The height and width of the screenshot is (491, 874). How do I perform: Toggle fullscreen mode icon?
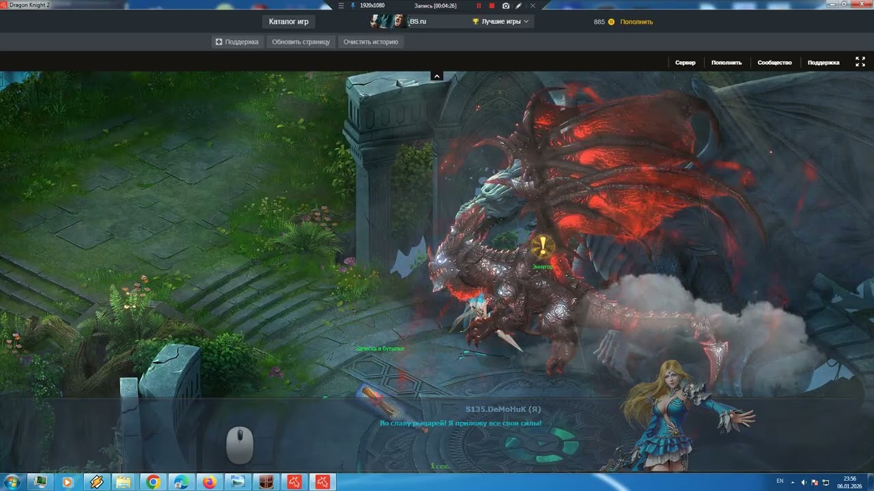pyautogui.click(x=860, y=61)
